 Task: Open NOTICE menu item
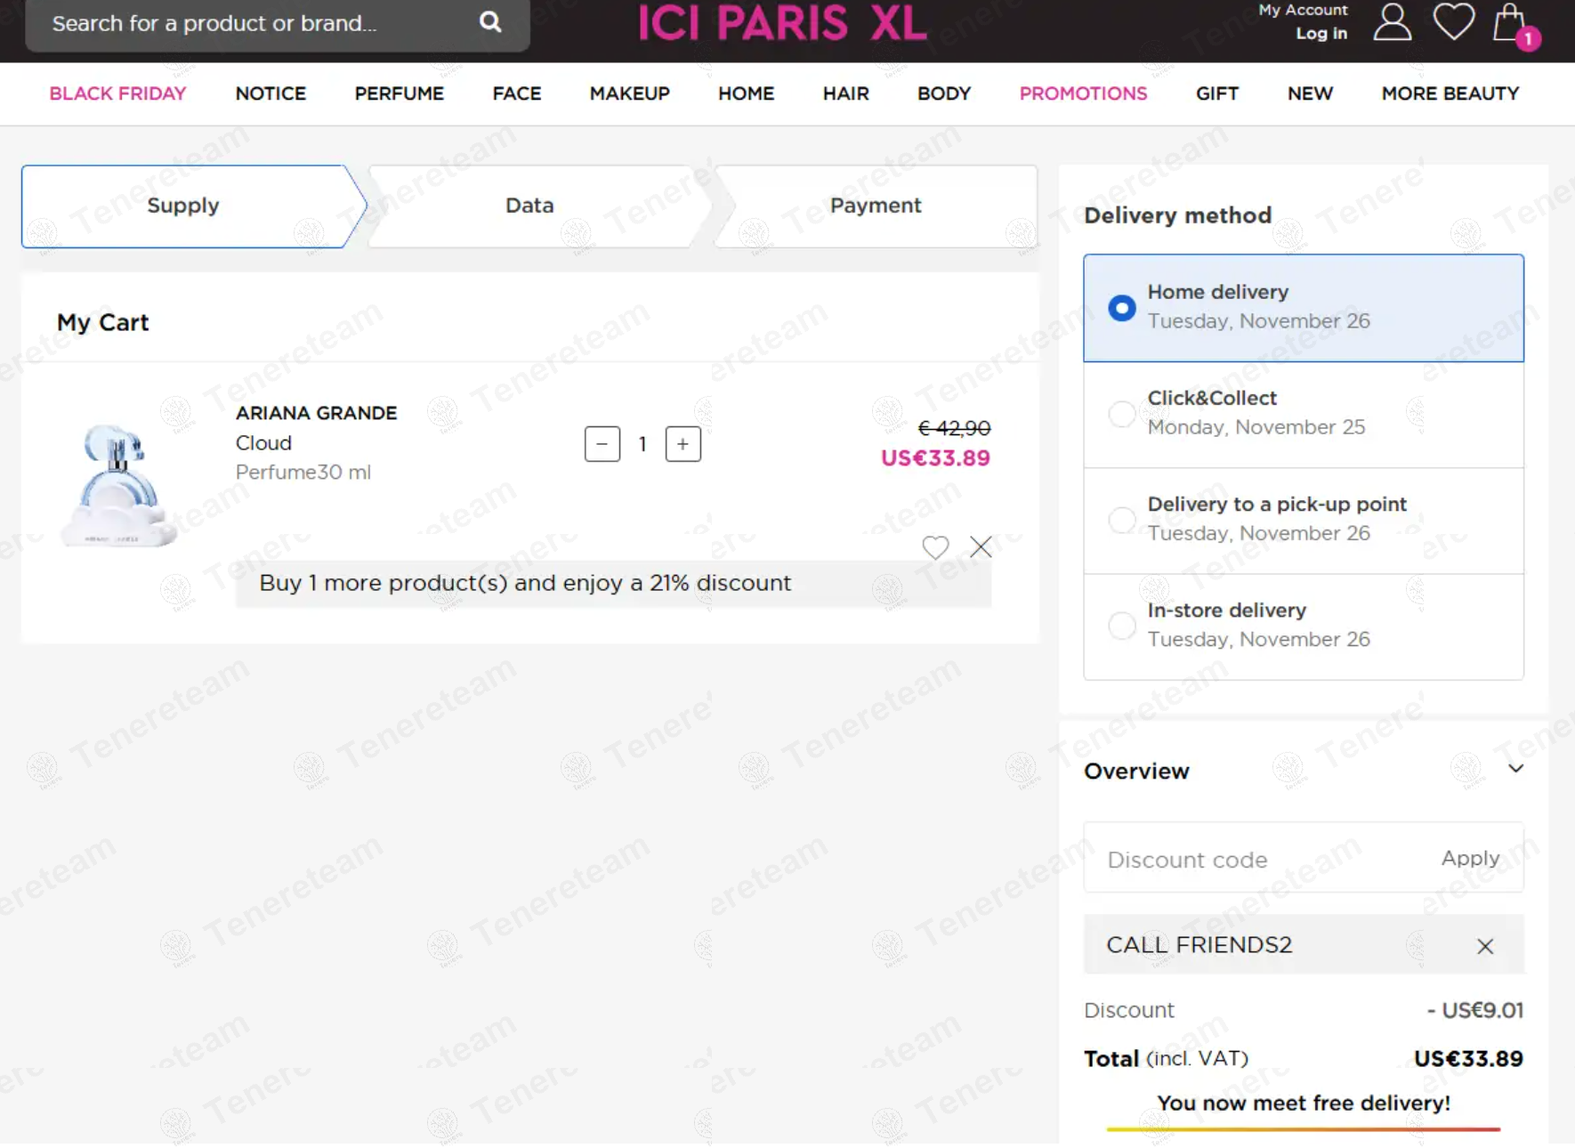pyautogui.click(x=271, y=93)
